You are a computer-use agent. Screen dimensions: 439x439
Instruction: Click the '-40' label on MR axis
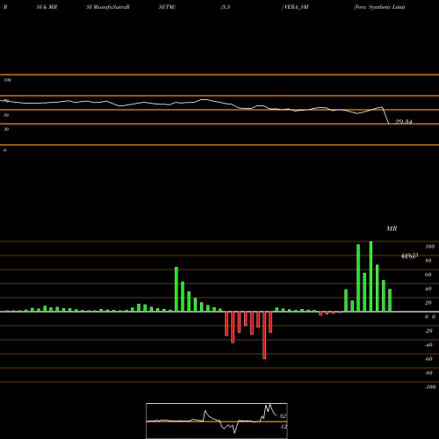428,345
